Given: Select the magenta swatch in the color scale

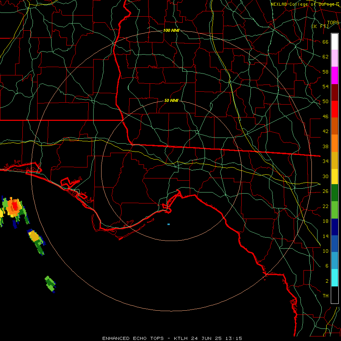Looking at the screenshot, I should [x=335, y=75].
